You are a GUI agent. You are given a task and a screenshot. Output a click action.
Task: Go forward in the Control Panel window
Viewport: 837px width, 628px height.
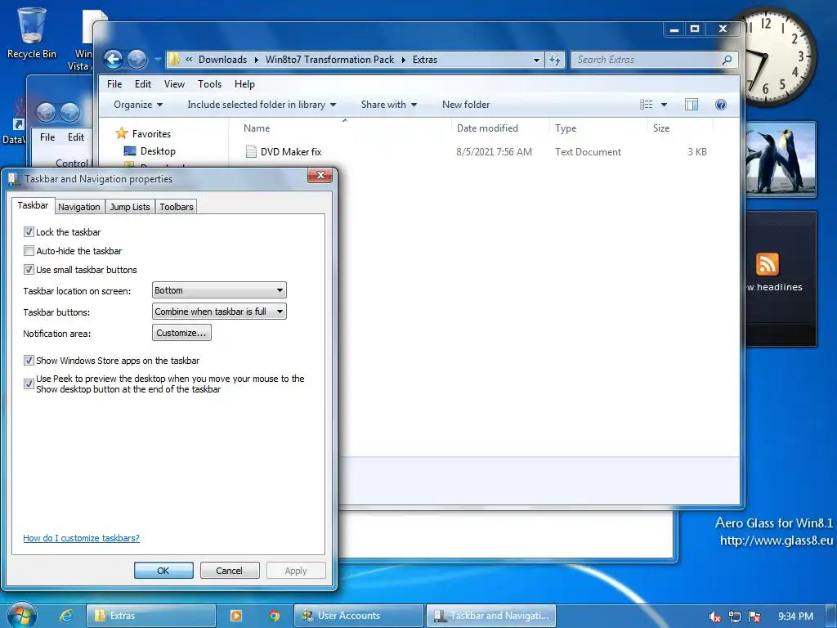click(70, 112)
